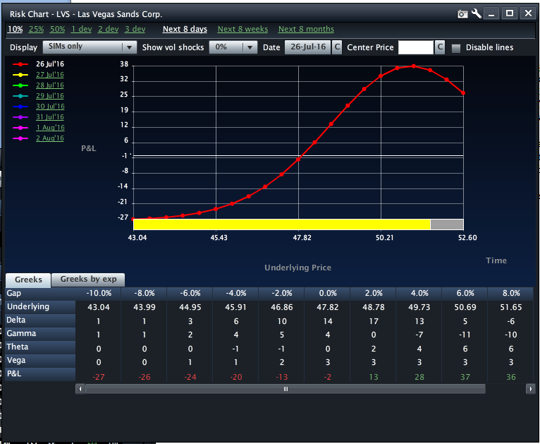The width and height of the screenshot is (540, 444).
Task: Set price range to 25%
Action: click(36, 30)
